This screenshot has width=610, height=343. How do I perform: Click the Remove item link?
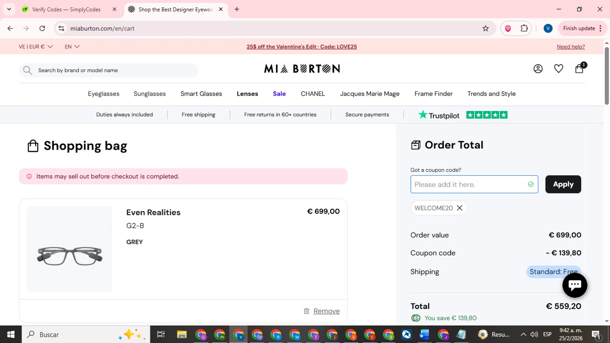point(327,311)
